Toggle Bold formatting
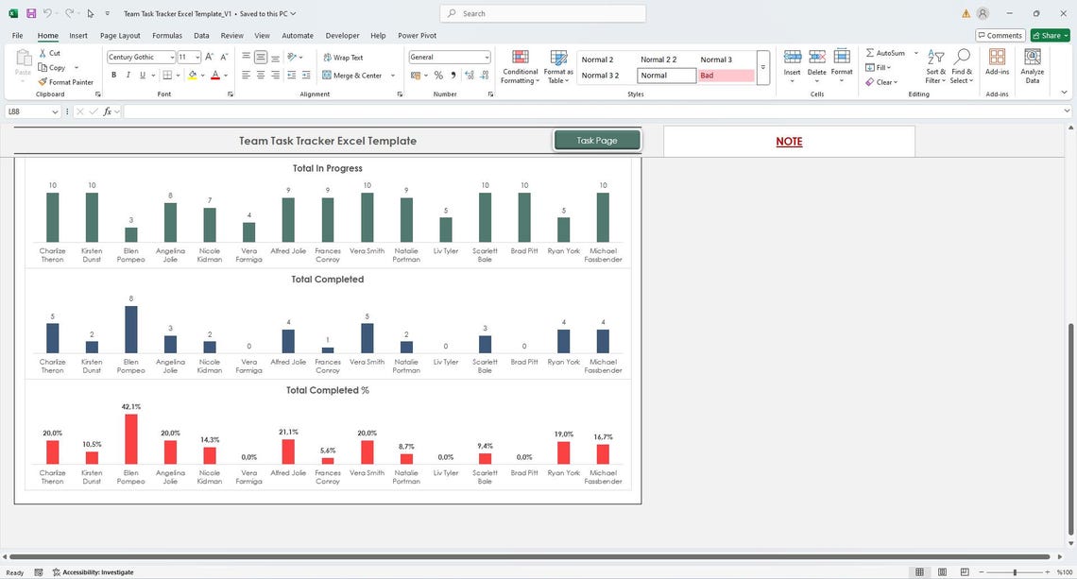 tap(113, 75)
